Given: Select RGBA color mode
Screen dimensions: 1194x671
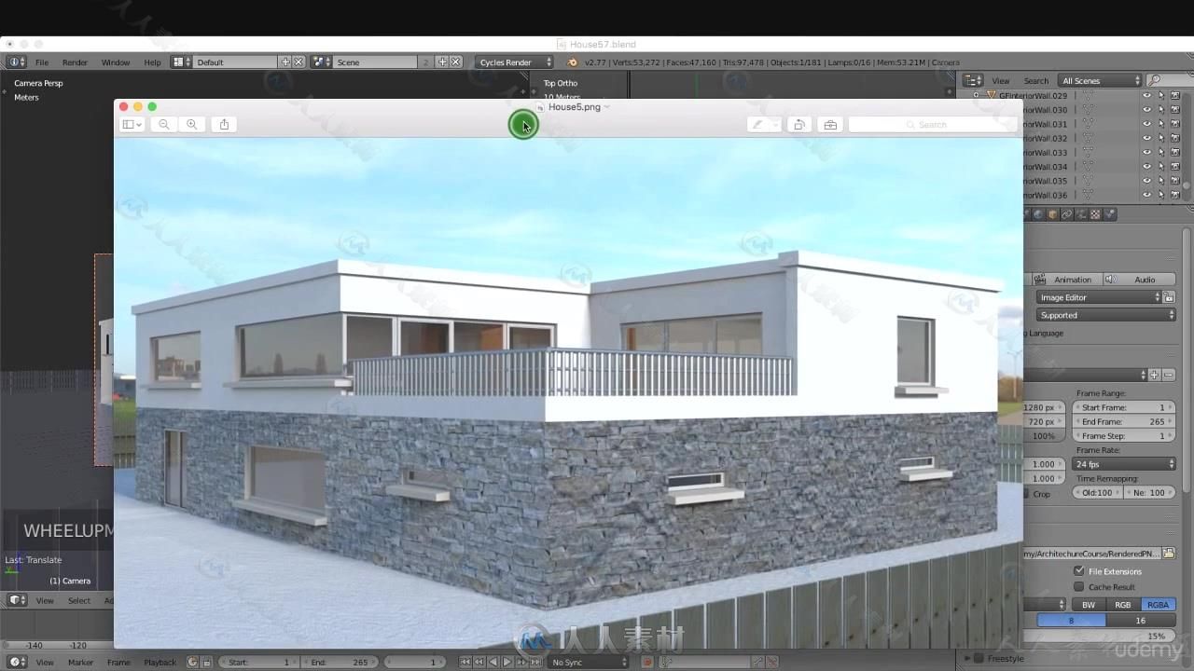Looking at the screenshot, I should (x=1158, y=605).
